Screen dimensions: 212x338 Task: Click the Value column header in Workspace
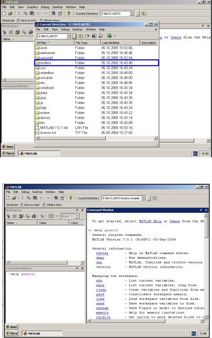[x=53, y=223]
